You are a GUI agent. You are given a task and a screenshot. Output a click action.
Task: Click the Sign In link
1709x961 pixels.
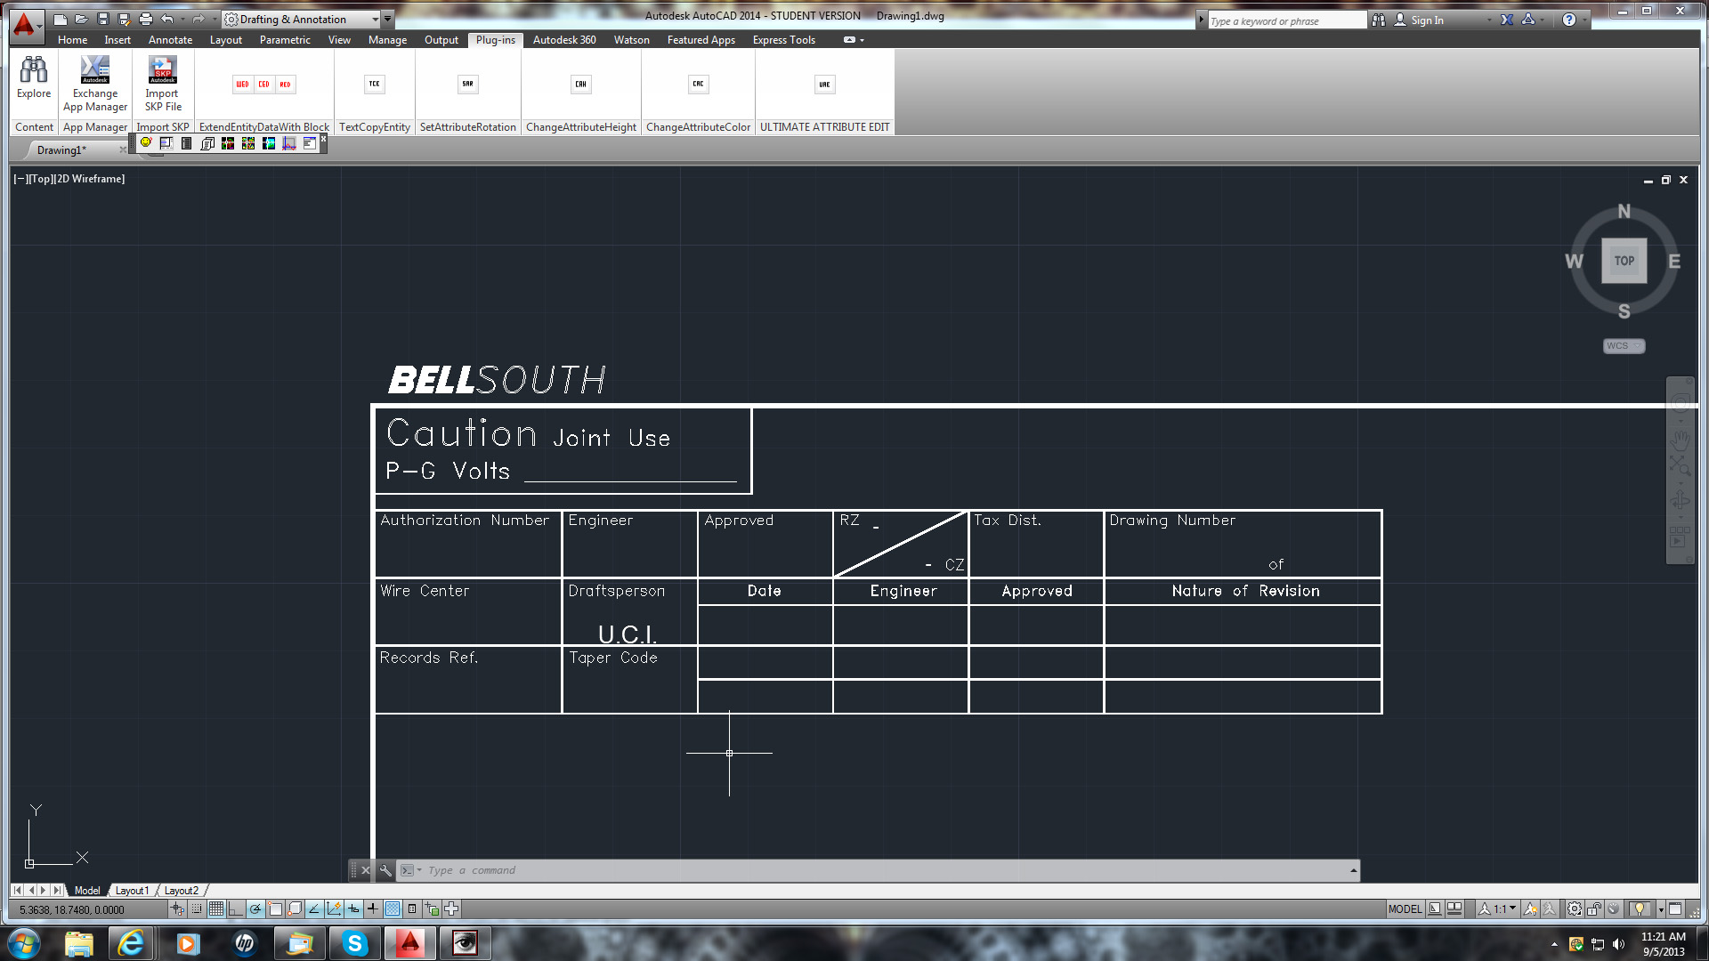[1427, 20]
